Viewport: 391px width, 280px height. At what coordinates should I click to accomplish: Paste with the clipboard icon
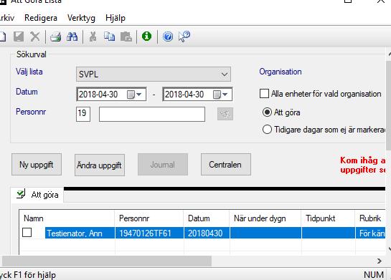coord(126,37)
